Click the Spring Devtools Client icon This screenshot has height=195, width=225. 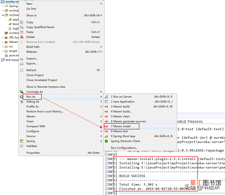click(x=106, y=141)
